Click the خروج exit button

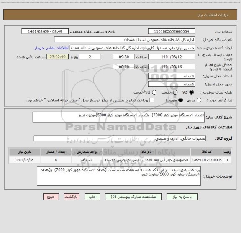pyautogui.click(x=51, y=197)
